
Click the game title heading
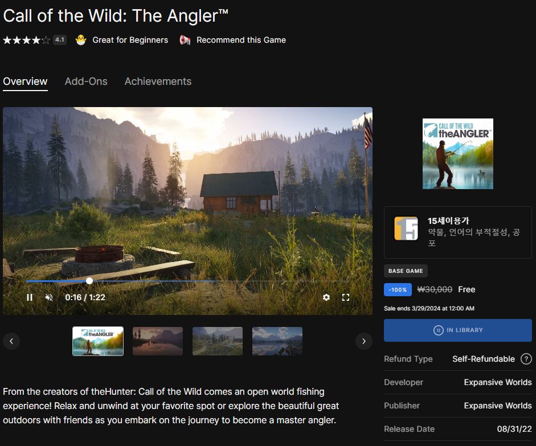(116, 16)
